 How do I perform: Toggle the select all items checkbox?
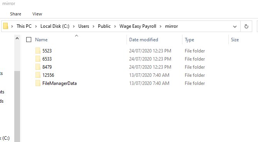[x=29, y=40]
